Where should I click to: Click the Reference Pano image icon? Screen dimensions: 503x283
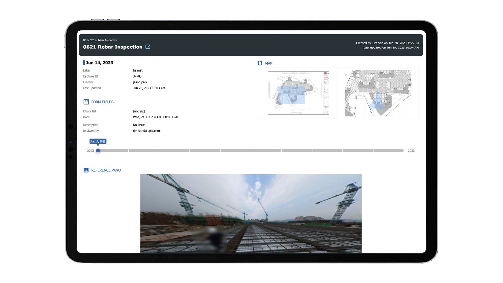[86, 170]
